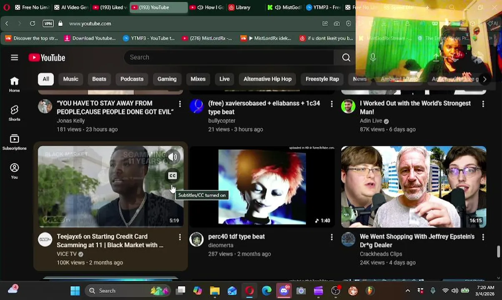Image resolution: width=502 pixels, height=300 pixels.
Task: Open Home in the YouTube sidebar
Action: [x=15, y=84]
